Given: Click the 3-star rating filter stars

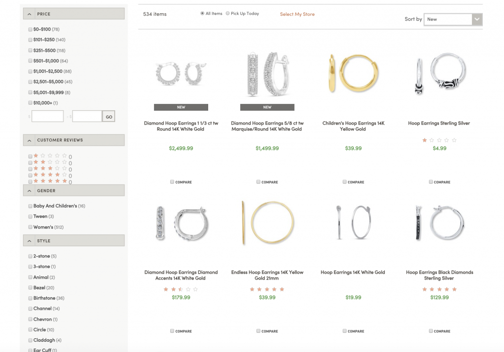Looking at the screenshot, I should point(49,167).
